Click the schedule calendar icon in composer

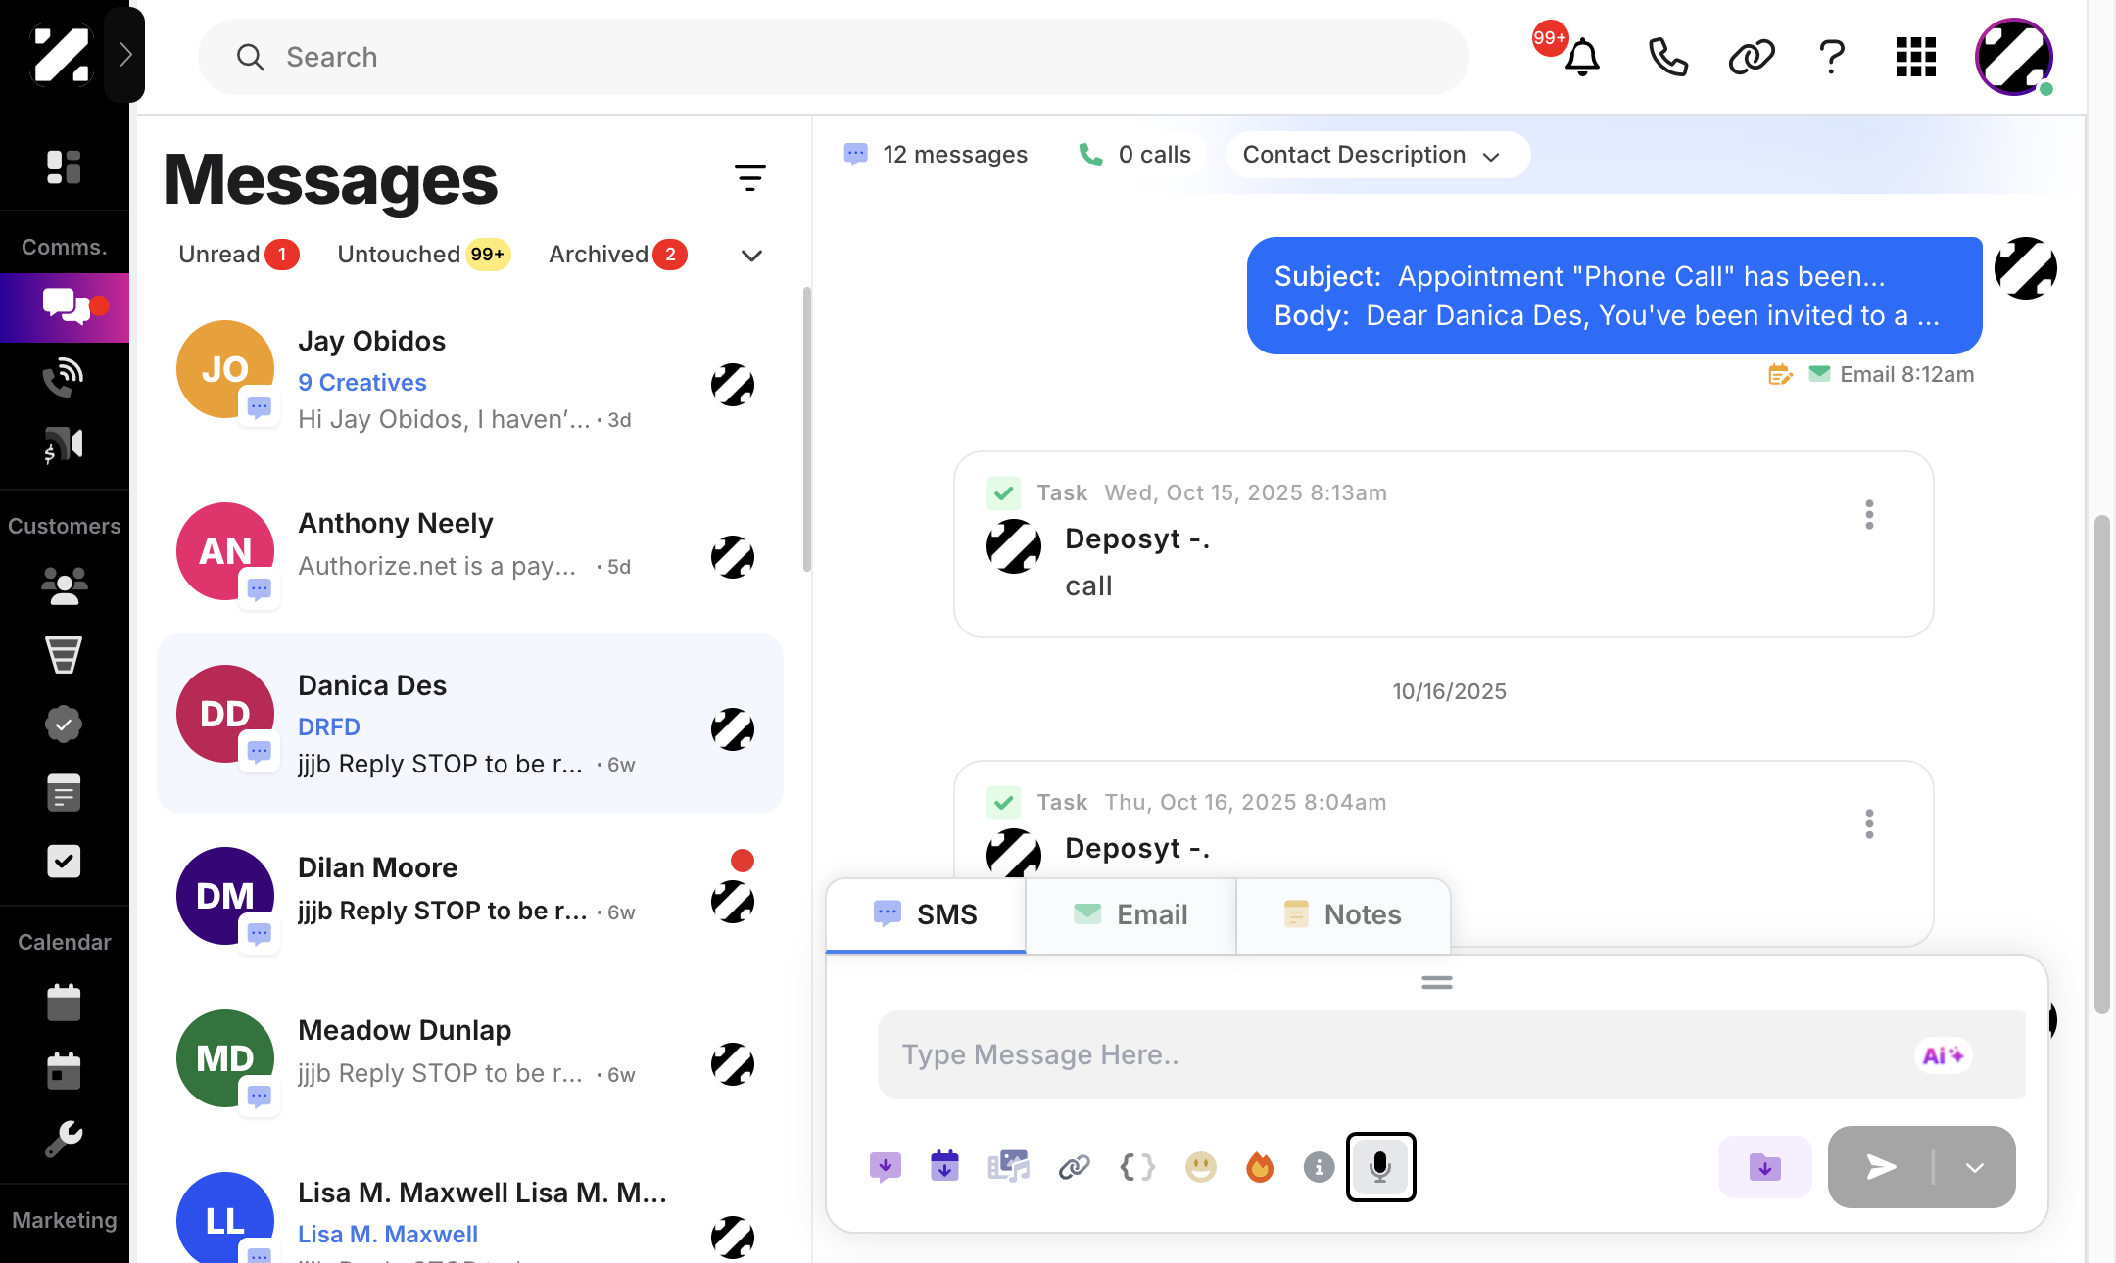[x=944, y=1166]
